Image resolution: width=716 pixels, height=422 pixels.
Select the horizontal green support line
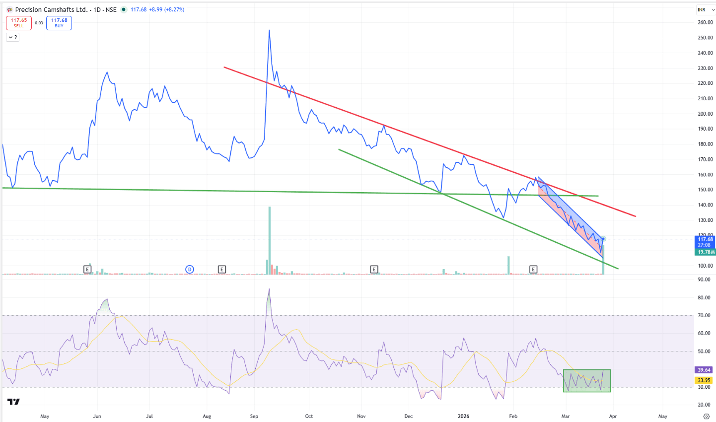click(300, 192)
